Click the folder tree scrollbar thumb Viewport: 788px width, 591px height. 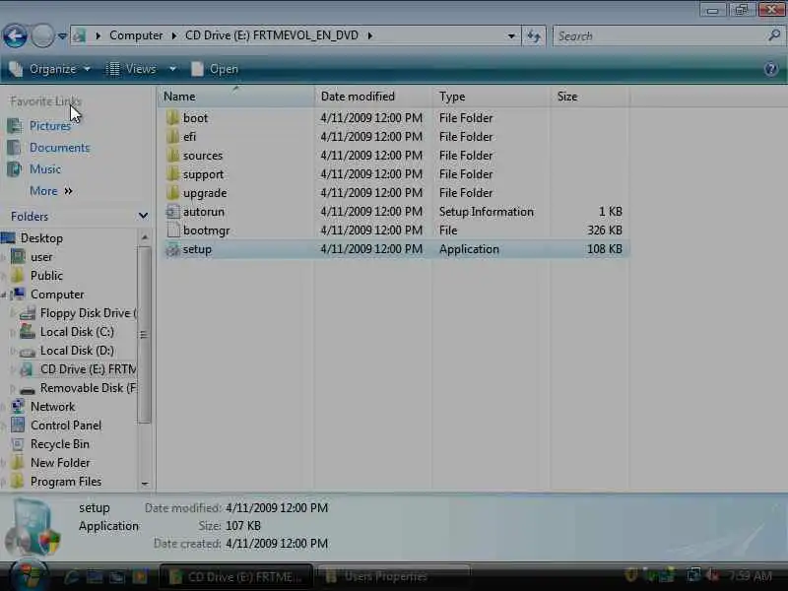pos(145,335)
